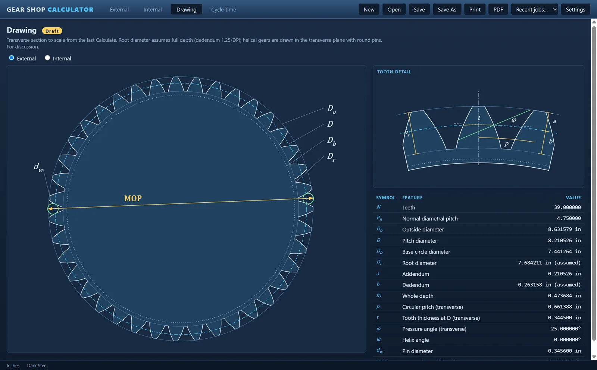Screen dimensions: 597x370
Task: Click the SYMBOL column header
Action: 385,197
